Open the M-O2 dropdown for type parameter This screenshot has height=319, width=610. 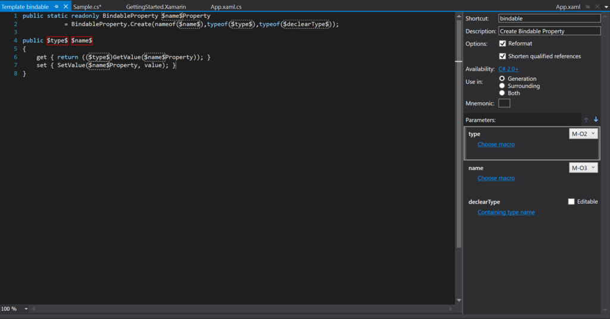coord(583,134)
